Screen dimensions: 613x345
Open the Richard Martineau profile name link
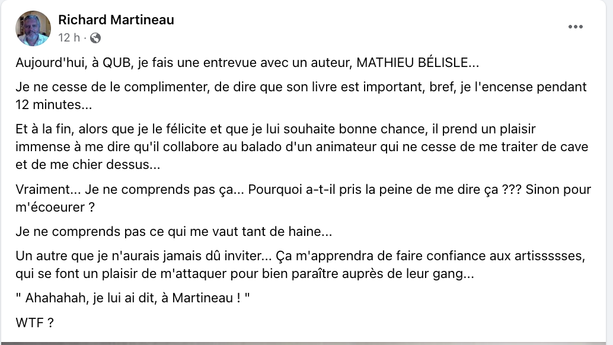pos(116,20)
